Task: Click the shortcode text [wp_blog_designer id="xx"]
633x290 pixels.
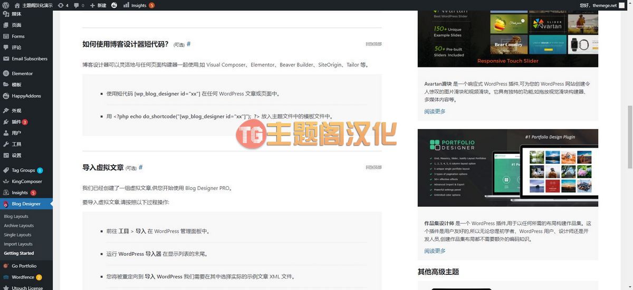Action: tap(167, 94)
